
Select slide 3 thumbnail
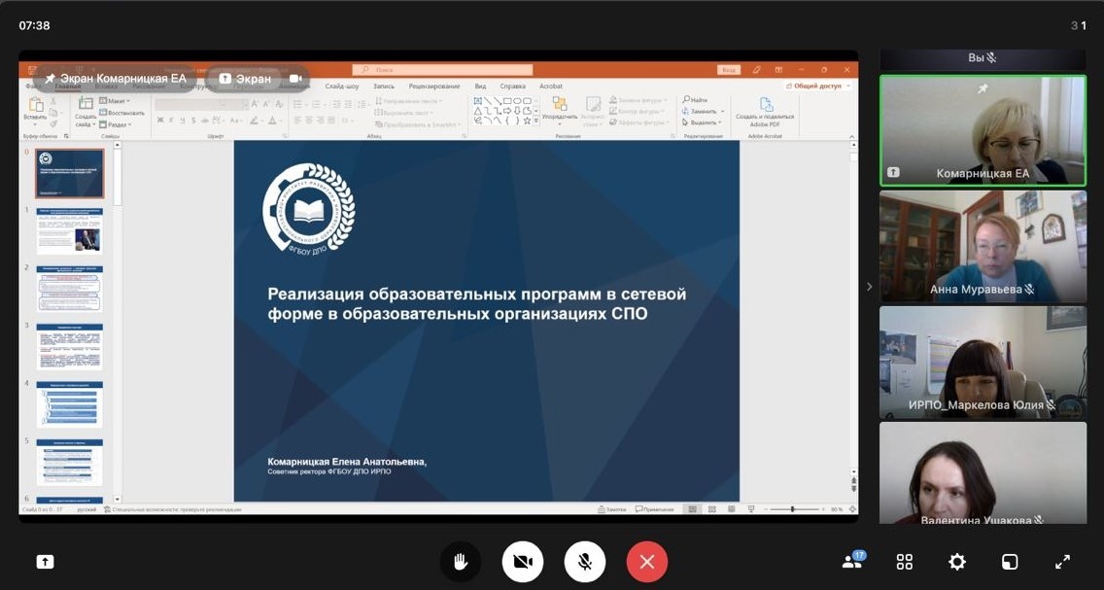[70, 347]
